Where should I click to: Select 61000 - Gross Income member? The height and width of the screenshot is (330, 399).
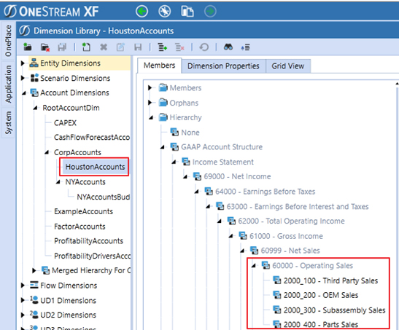286,236
